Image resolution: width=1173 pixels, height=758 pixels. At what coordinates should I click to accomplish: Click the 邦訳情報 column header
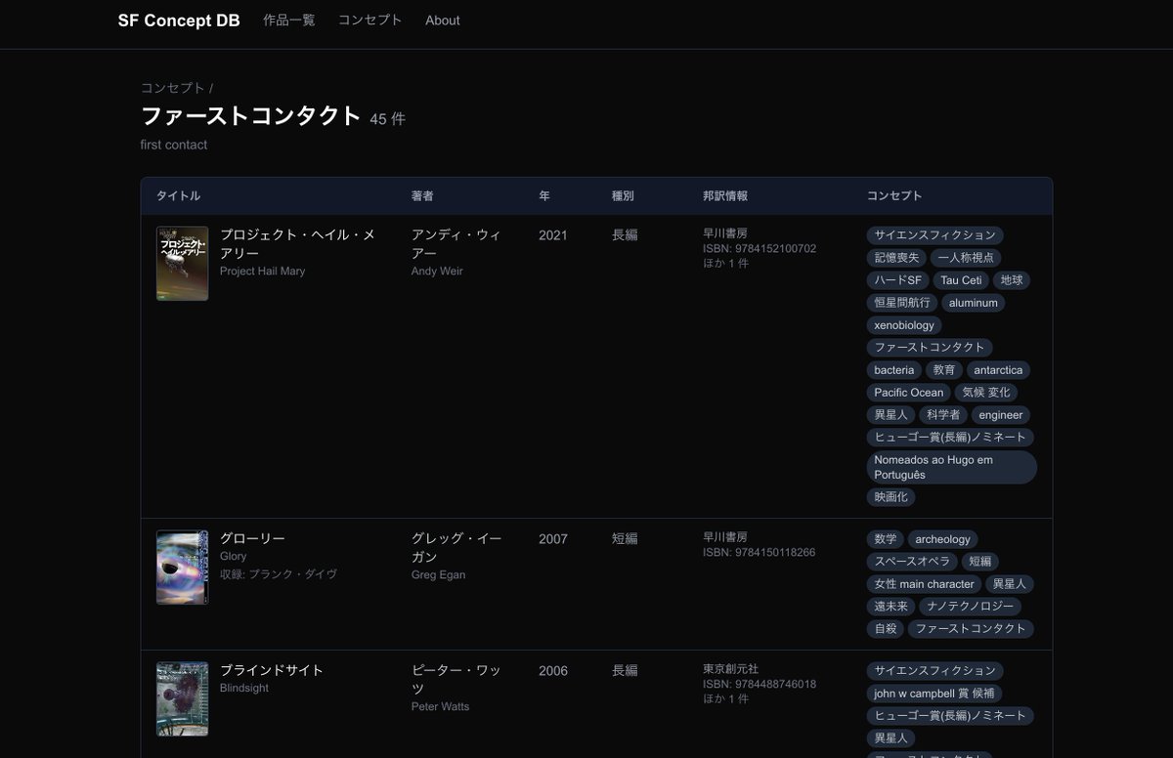725,195
